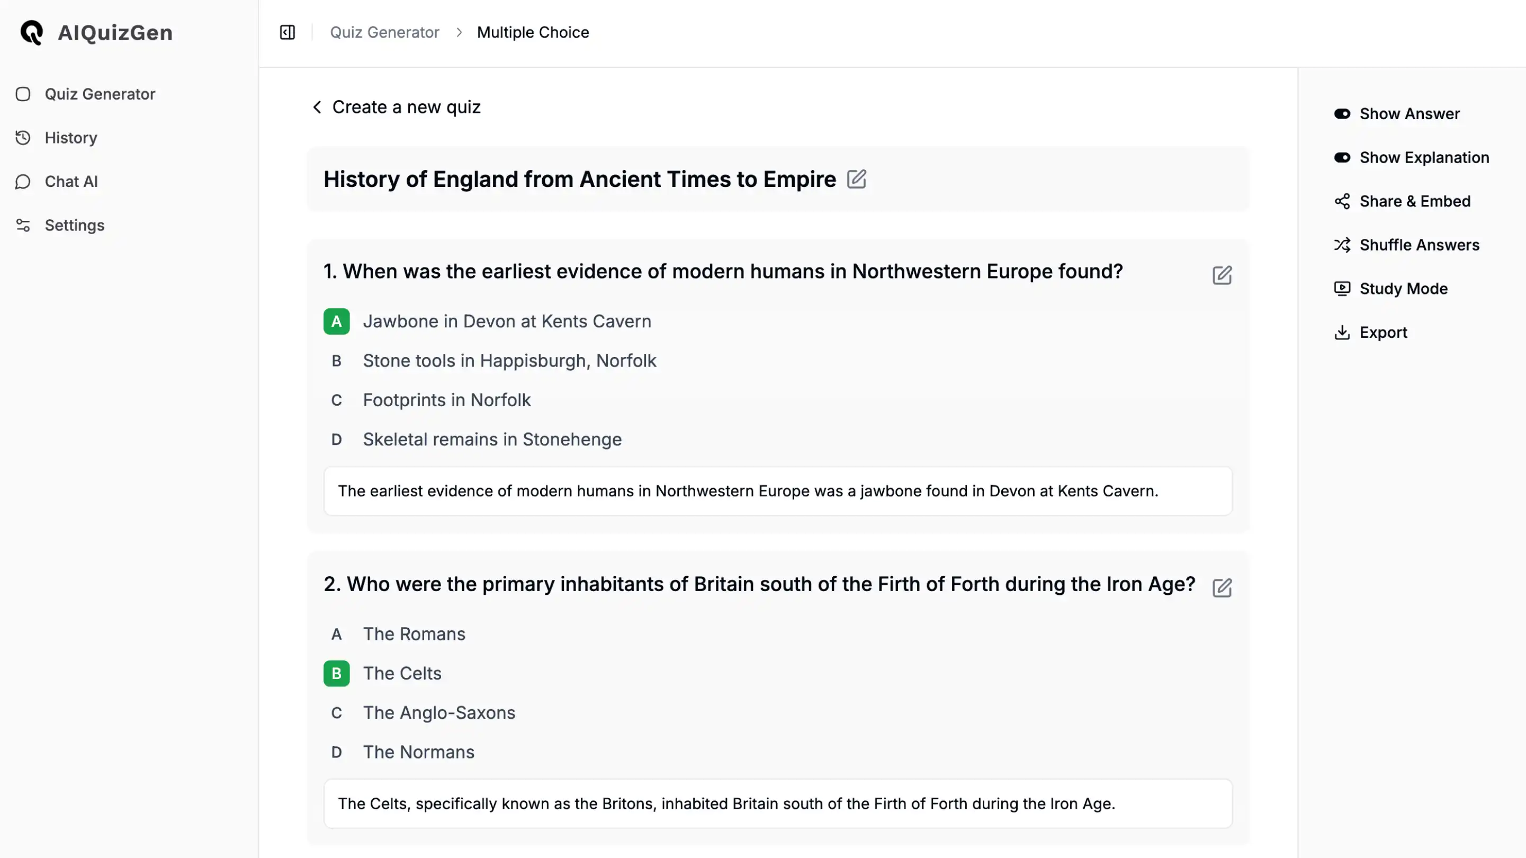
Task: Click the Export download icon
Action: click(x=1342, y=333)
